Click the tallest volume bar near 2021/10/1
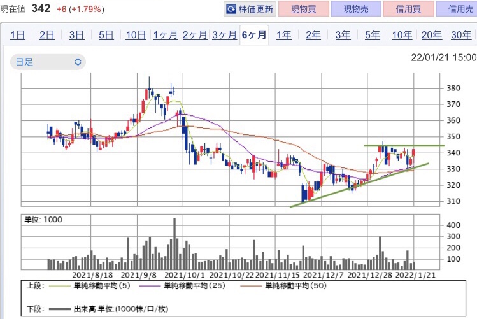This screenshot has height=319, width=477. (x=174, y=243)
